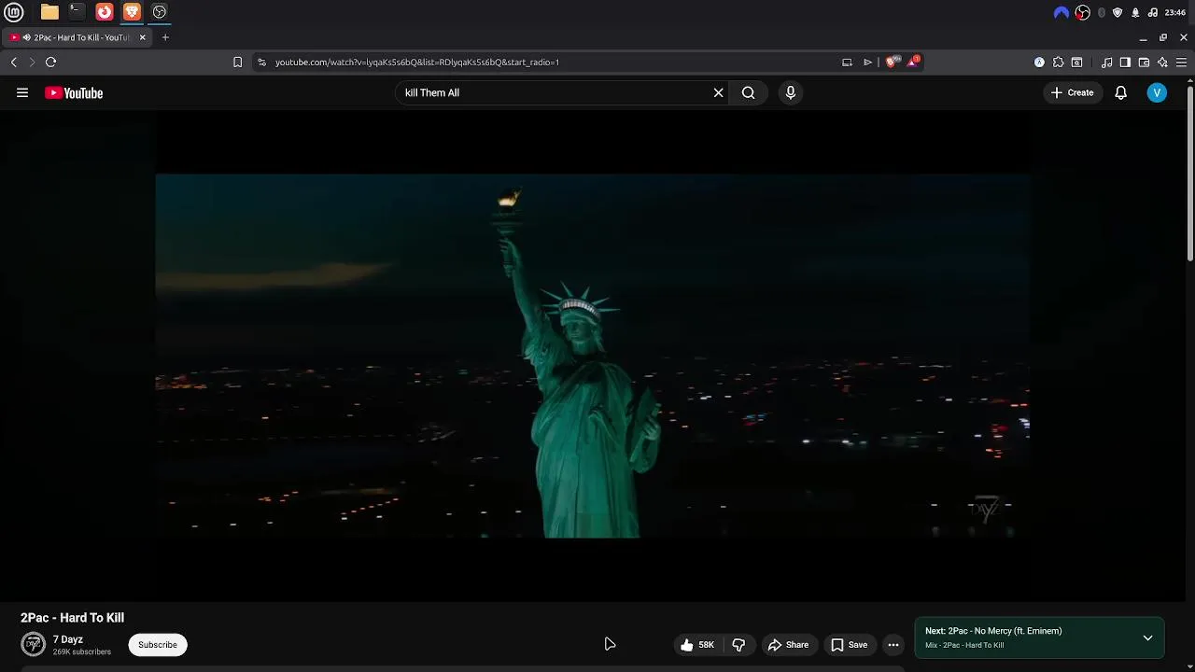The width and height of the screenshot is (1195, 672).
Task: Open the media control music note in toolbar
Action: [x=1106, y=62]
